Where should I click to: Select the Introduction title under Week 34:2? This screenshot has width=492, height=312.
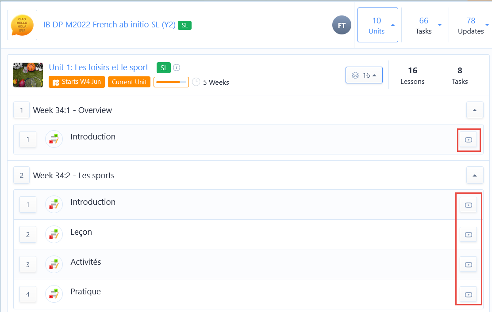(93, 202)
